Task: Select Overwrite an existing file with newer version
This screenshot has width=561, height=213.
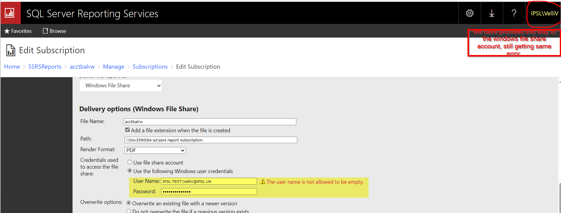Action: pyautogui.click(x=128, y=203)
